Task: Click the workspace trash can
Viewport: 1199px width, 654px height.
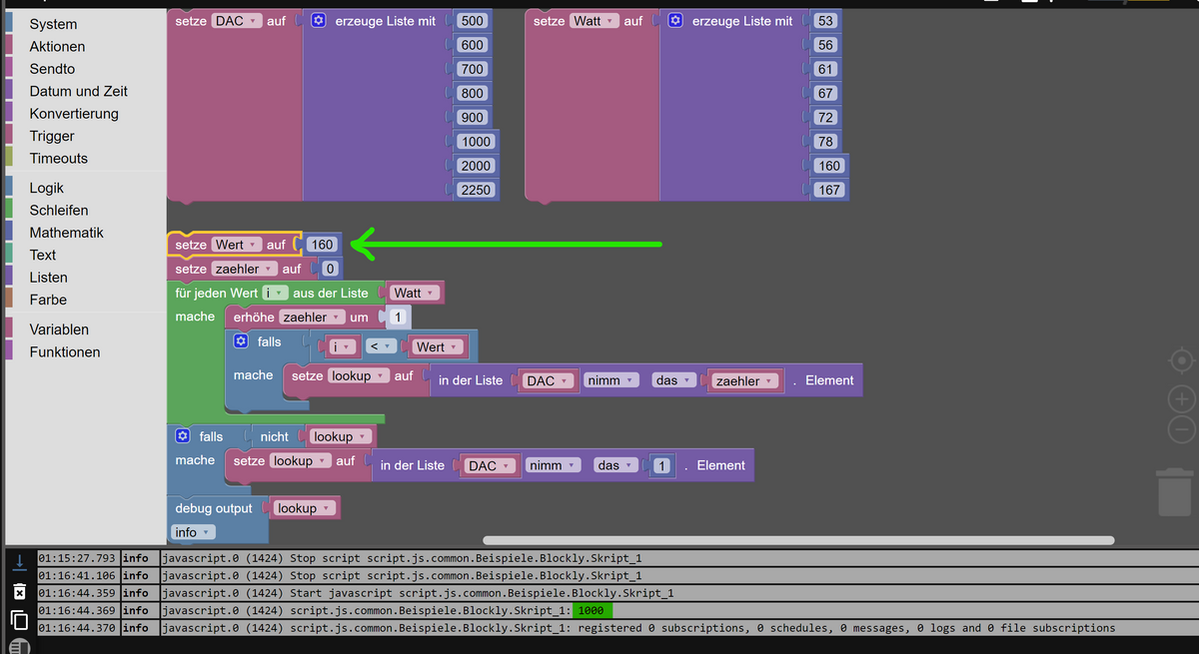Action: (x=1173, y=493)
